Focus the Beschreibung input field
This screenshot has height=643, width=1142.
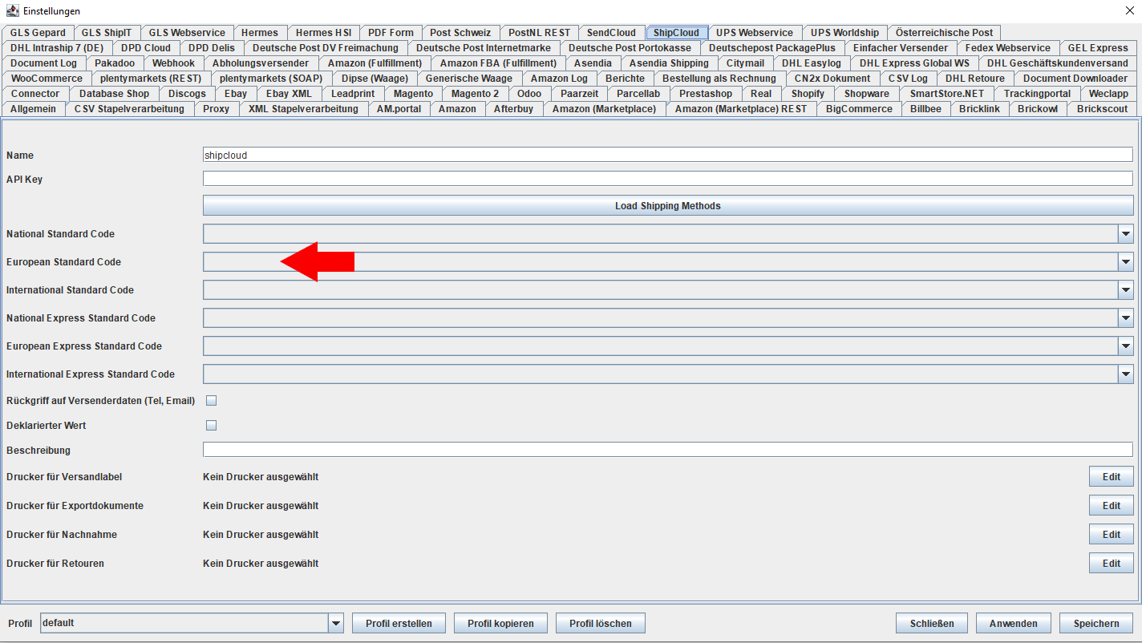[x=667, y=450]
